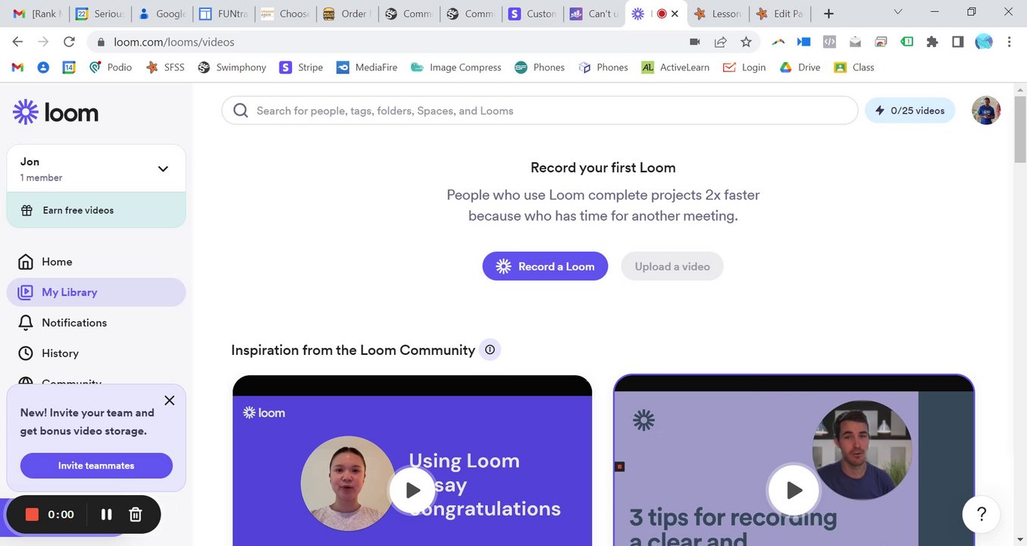This screenshot has width=1027, height=546.
Task: Switch to the Order browser tab
Action: [x=346, y=14]
